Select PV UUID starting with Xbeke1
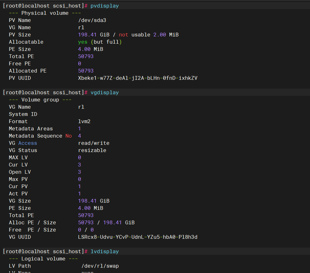Screen dimensions: 310x273 click(138, 78)
